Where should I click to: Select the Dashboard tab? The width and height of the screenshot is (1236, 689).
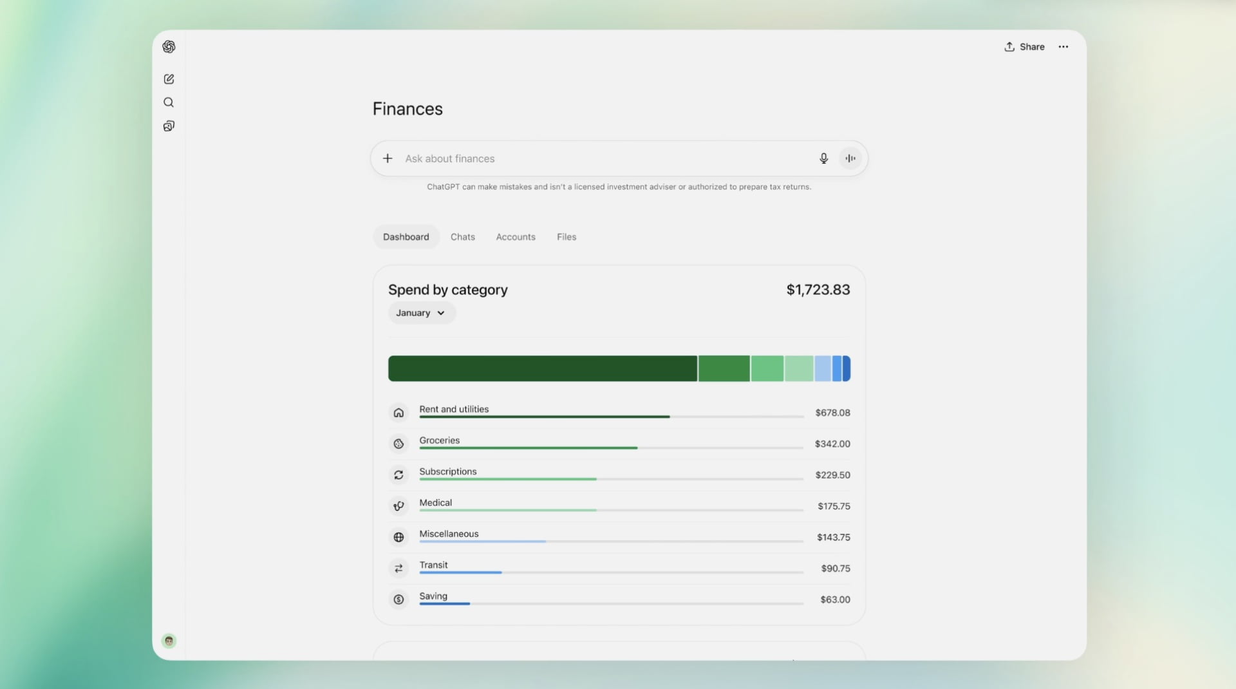click(406, 237)
